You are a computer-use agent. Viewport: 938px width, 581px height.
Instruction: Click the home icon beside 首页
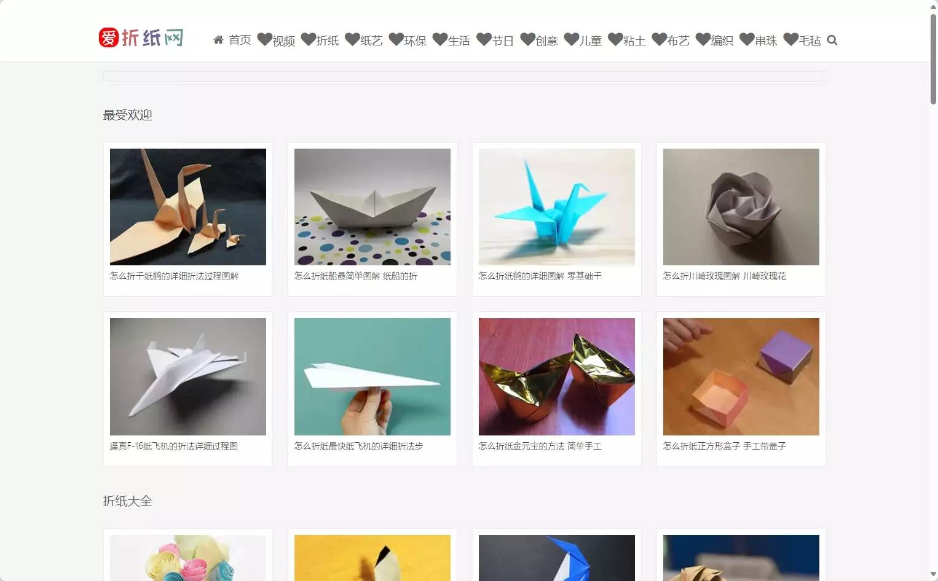click(218, 41)
